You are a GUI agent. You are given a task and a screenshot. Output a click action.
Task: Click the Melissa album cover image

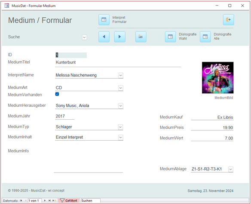[218, 78]
